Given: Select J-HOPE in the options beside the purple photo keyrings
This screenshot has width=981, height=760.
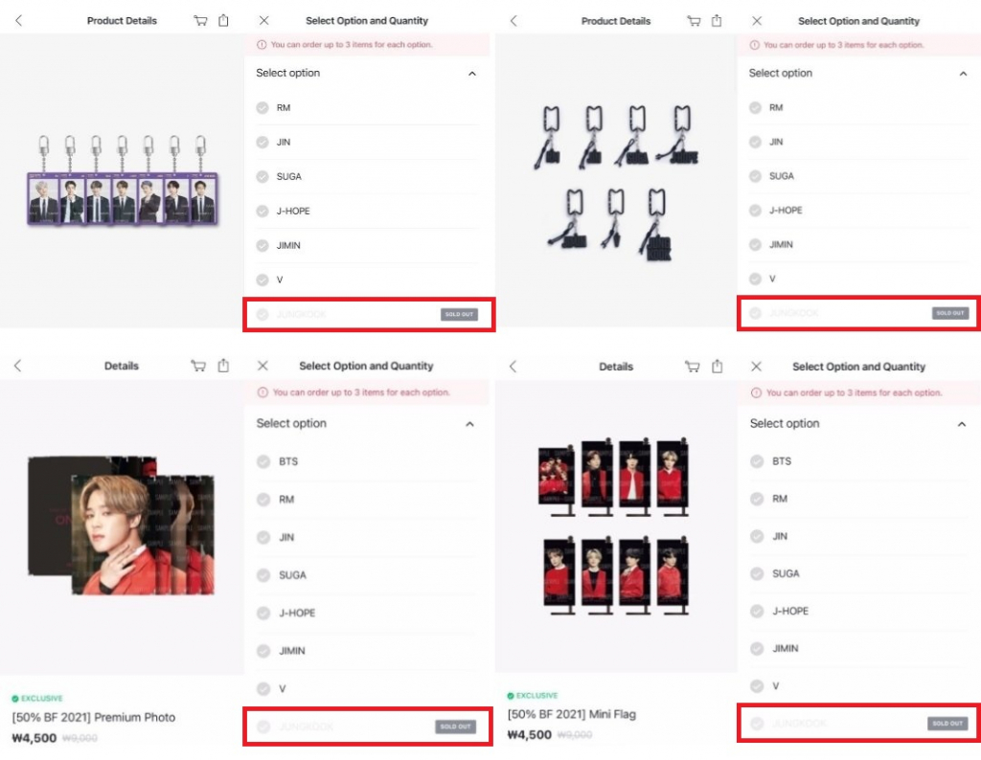Looking at the screenshot, I should point(368,211).
